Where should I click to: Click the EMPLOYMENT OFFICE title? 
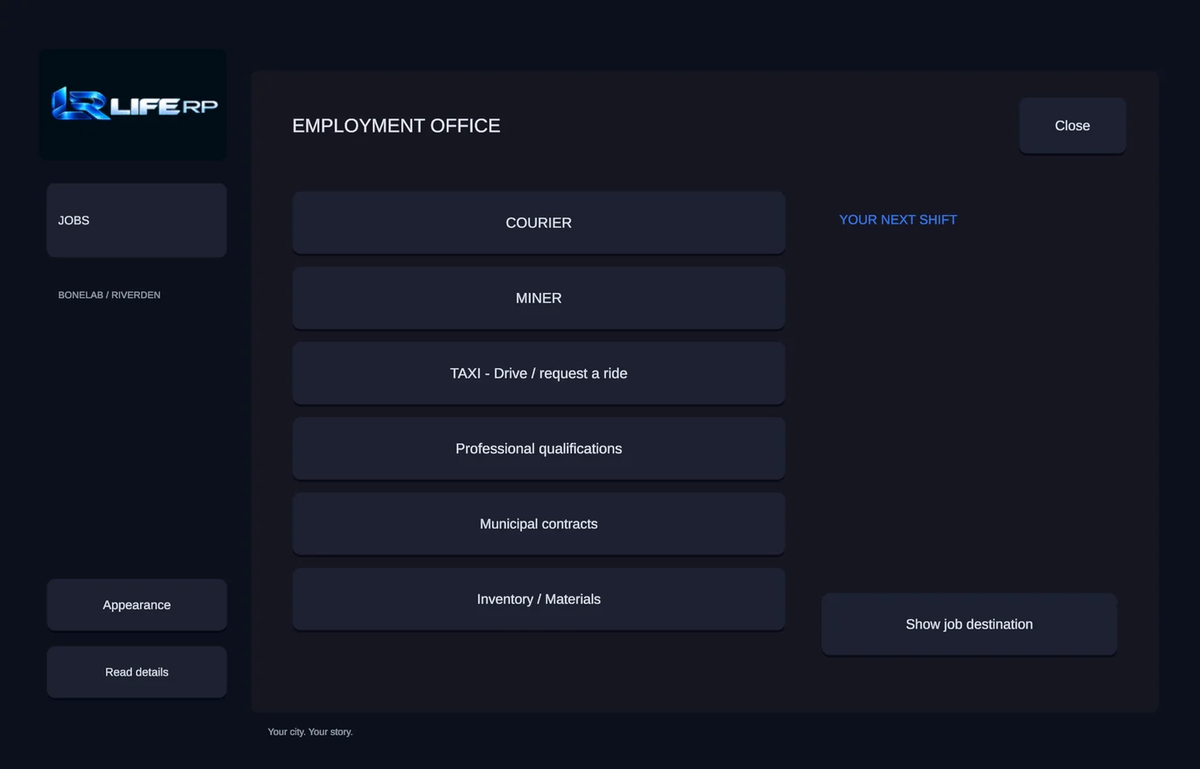[x=396, y=126]
